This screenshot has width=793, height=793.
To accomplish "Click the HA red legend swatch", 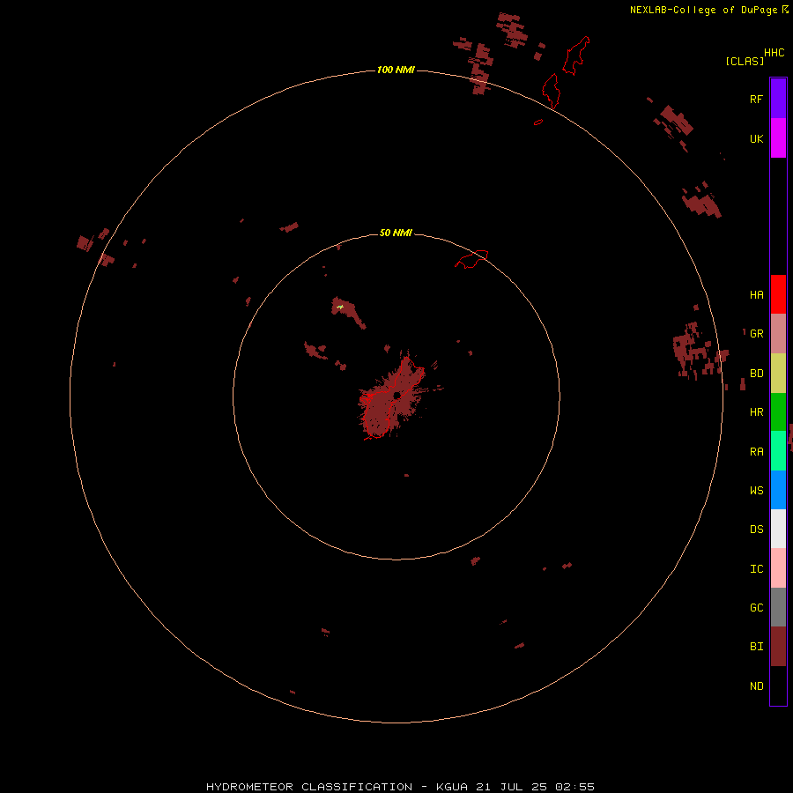I will 778,294.
